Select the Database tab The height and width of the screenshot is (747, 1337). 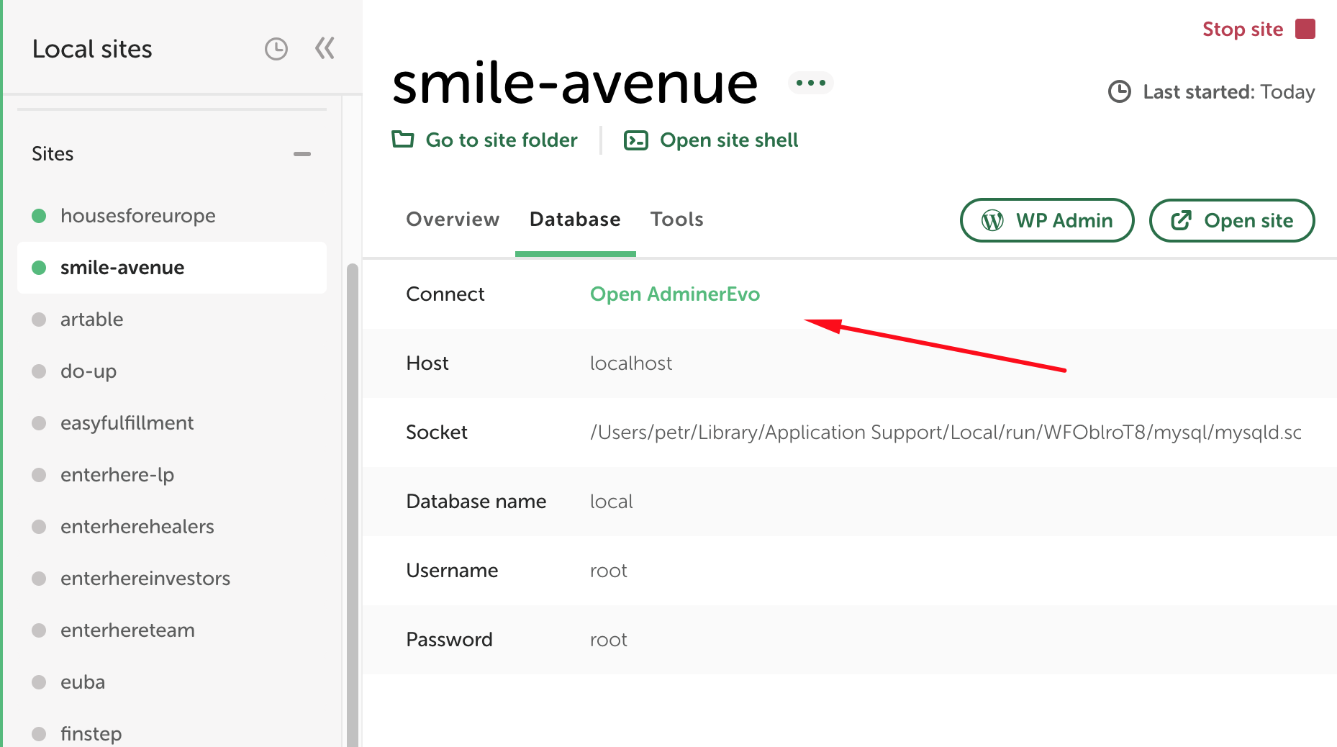tap(575, 219)
